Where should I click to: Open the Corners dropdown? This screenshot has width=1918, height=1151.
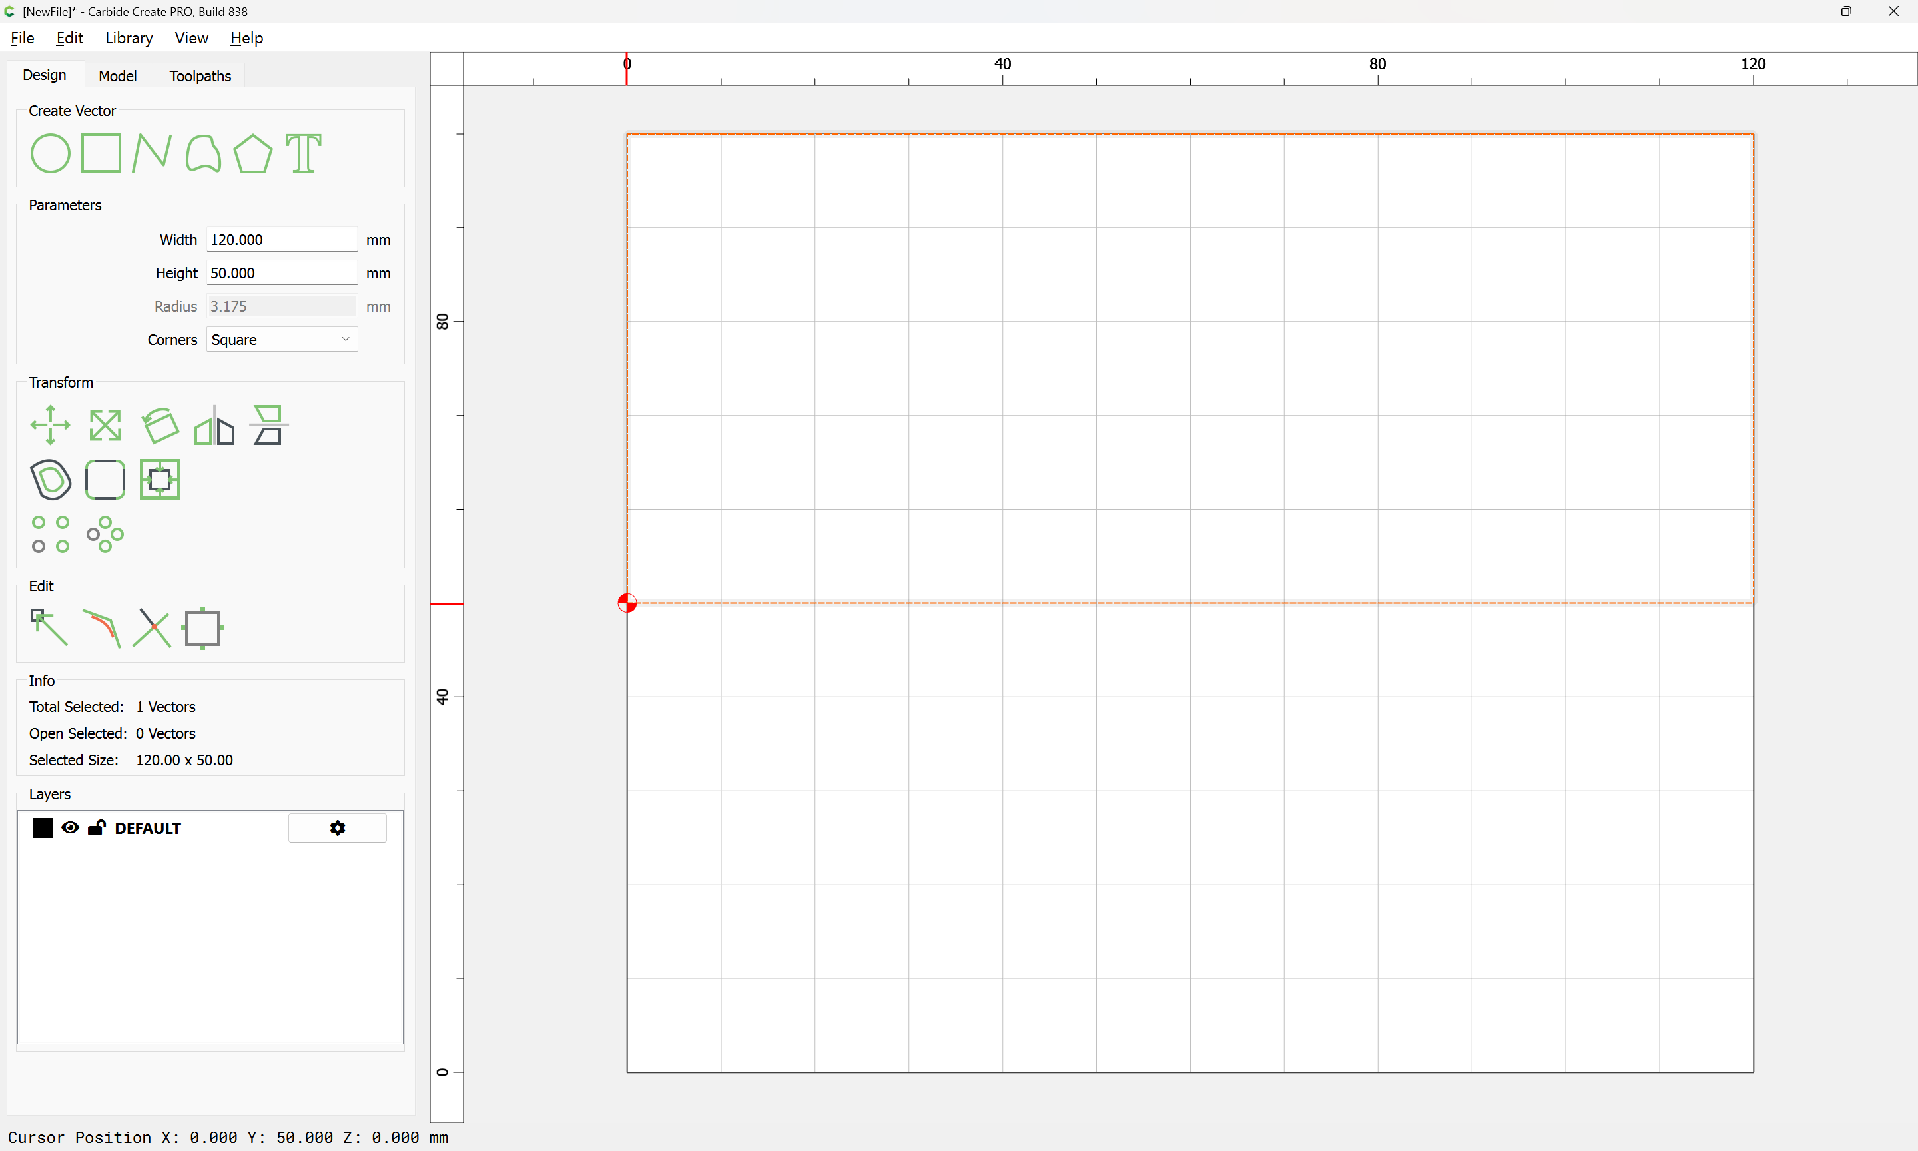tap(282, 340)
